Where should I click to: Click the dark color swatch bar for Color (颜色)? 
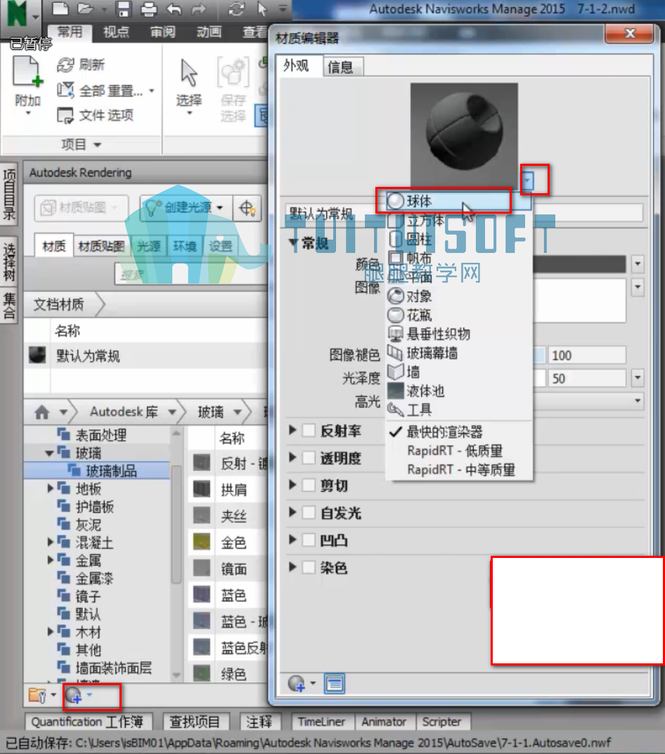pos(579,264)
